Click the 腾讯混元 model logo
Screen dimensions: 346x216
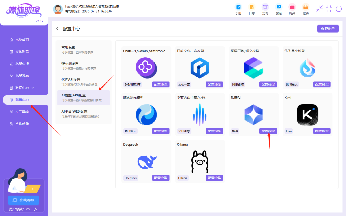[146, 115]
